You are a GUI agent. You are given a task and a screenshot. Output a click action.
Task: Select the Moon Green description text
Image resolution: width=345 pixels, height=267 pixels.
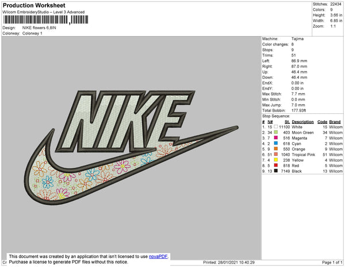tap(302, 132)
